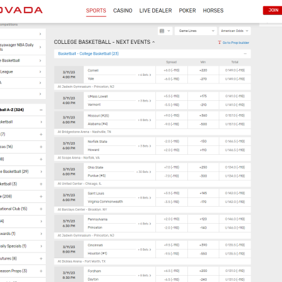Viewport: 282px width, 282px height.
Task: Open +6 Bets for Cincinnati vs Houston
Action: point(144,249)
